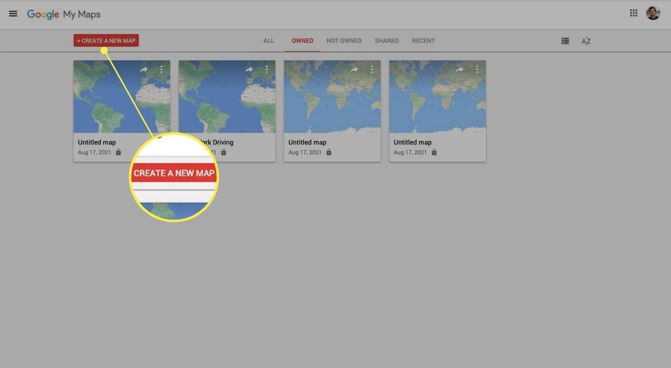The height and width of the screenshot is (368, 671).
Task: Click lock icon on first Untitled map card
Action: (x=118, y=152)
